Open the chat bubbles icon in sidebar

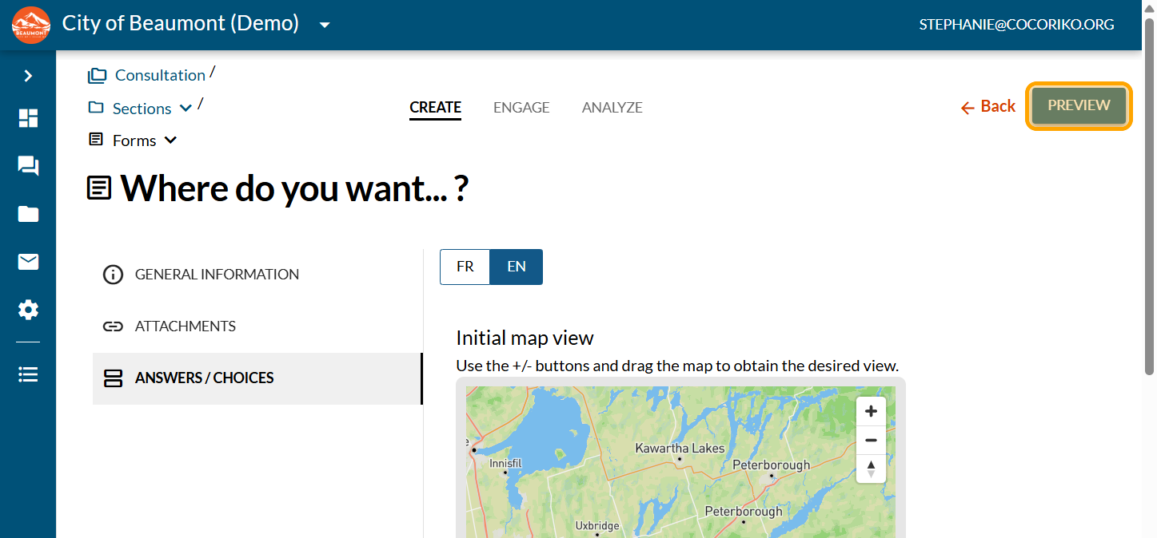(x=28, y=166)
